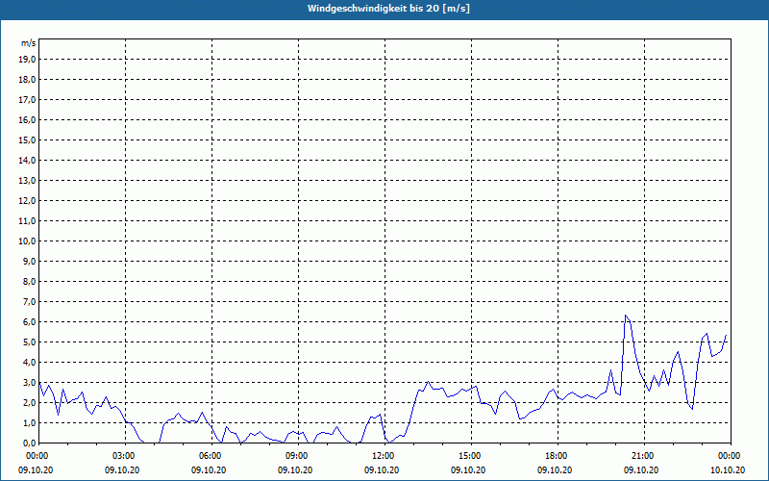Select the 2,0 axis value
Screen dimensions: 769x481
[29, 402]
